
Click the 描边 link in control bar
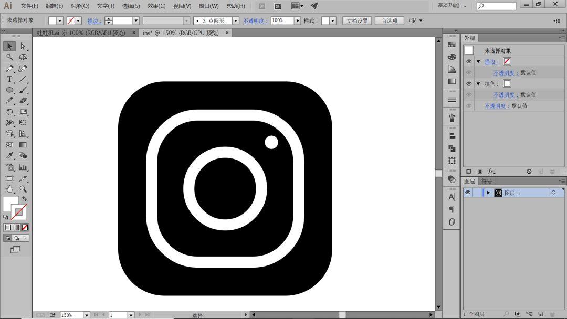point(94,20)
